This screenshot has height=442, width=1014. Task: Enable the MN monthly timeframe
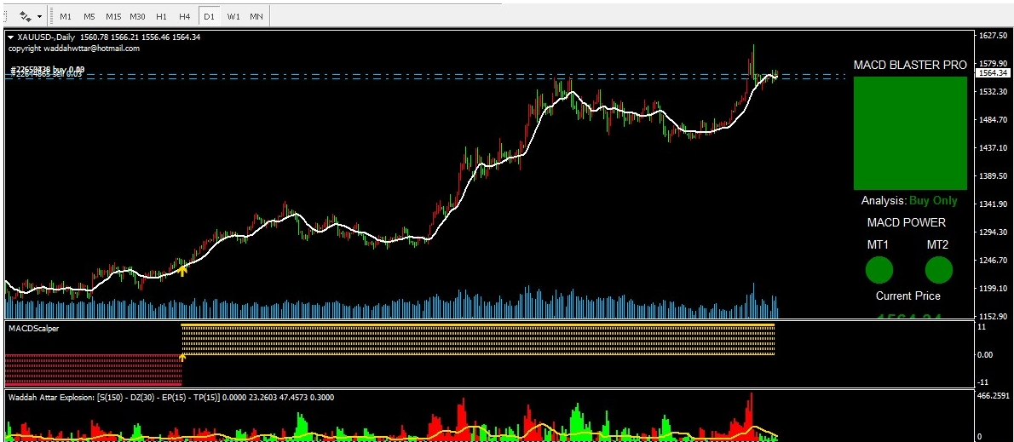click(256, 16)
